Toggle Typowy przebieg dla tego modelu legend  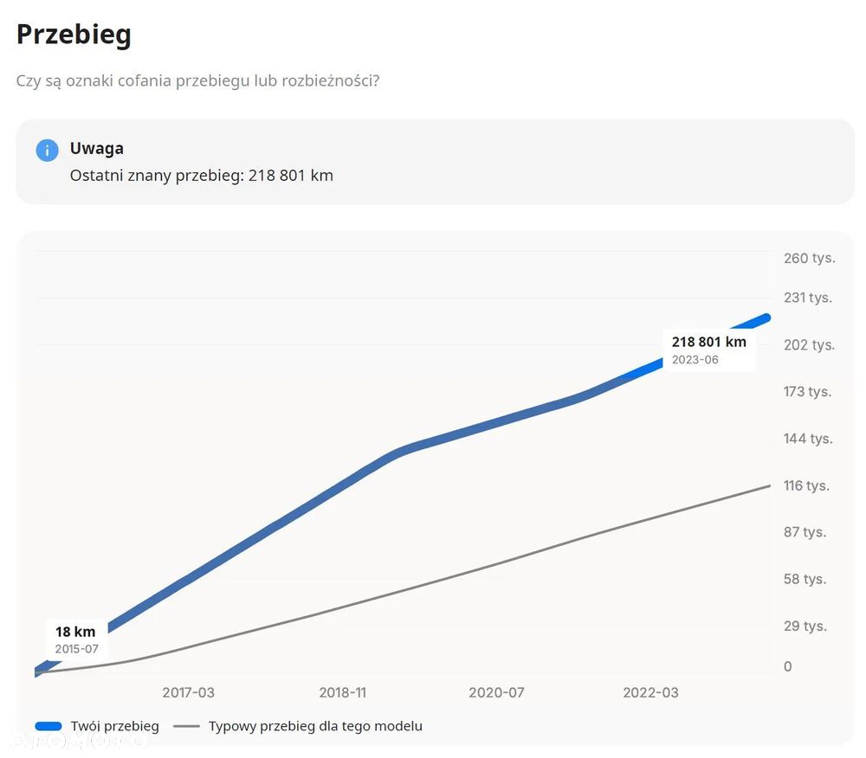(315, 726)
